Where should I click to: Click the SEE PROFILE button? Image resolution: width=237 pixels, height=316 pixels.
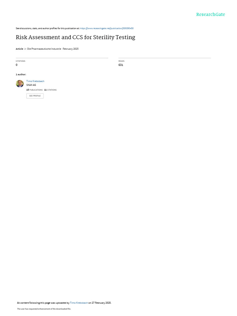pyautogui.click(x=35, y=96)
